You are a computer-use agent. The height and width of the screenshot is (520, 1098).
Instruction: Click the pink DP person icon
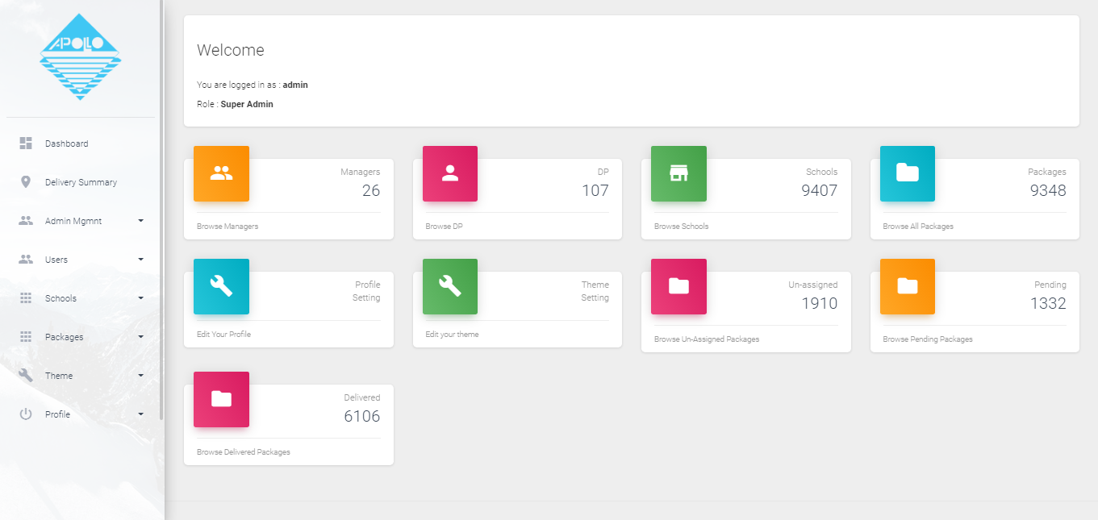[450, 173]
